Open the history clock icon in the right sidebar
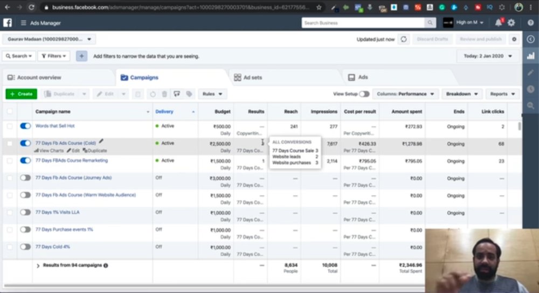This screenshot has height=293, width=539. pos(531,89)
